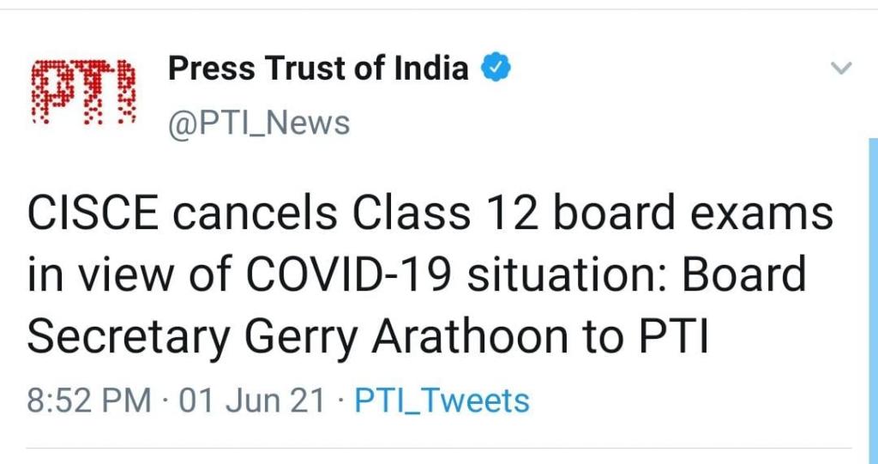
Task: Open the Press Trust of India profile name
Action: coord(318,69)
